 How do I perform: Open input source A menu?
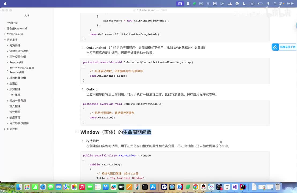[252, 3]
